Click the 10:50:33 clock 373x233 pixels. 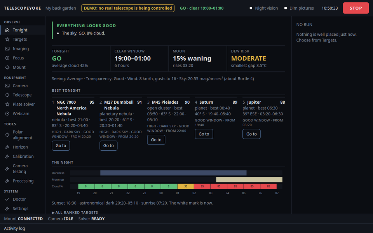[x=329, y=8]
